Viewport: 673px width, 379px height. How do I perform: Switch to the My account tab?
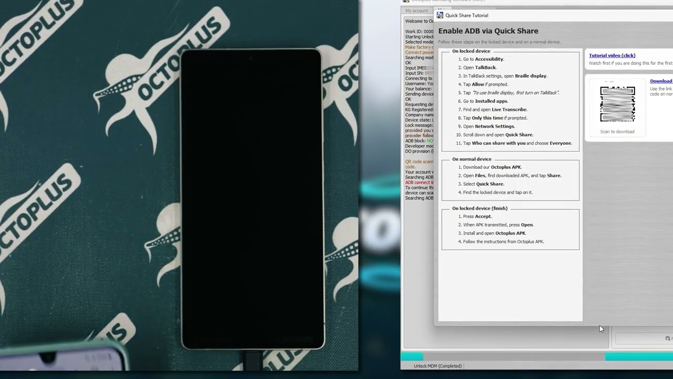pyautogui.click(x=416, y=11)
